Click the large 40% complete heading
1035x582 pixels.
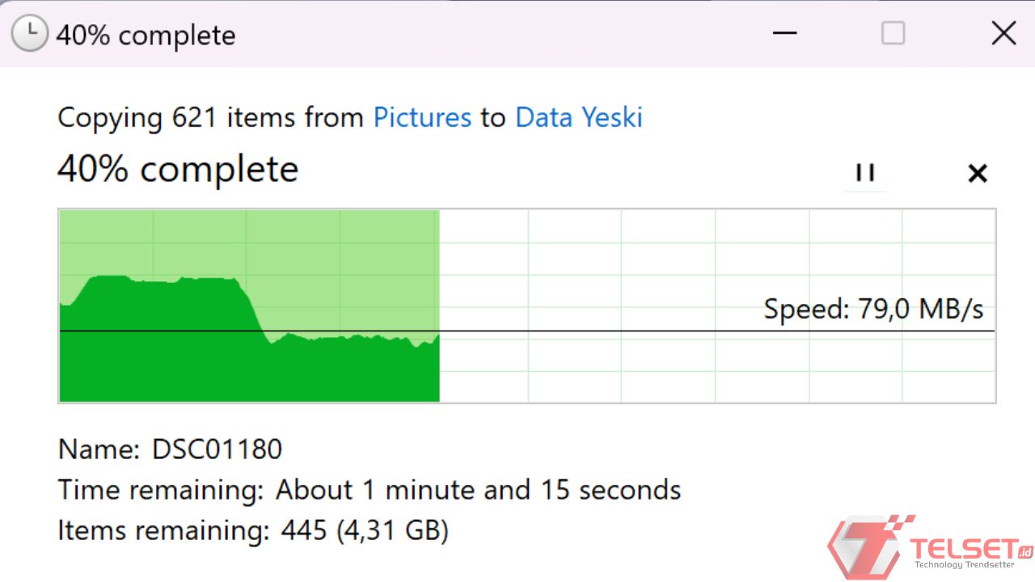coord(178,170)
